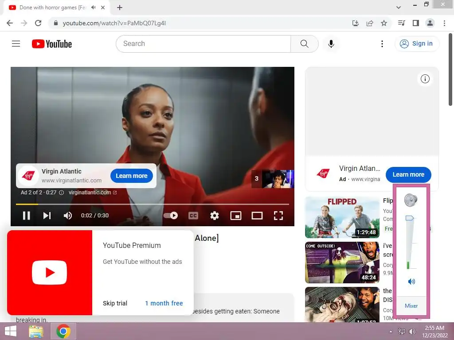Viewport: 454px width, 340px height.
Task: Open the speaker device icon in volume popup
Action: (x=411, y=200)
